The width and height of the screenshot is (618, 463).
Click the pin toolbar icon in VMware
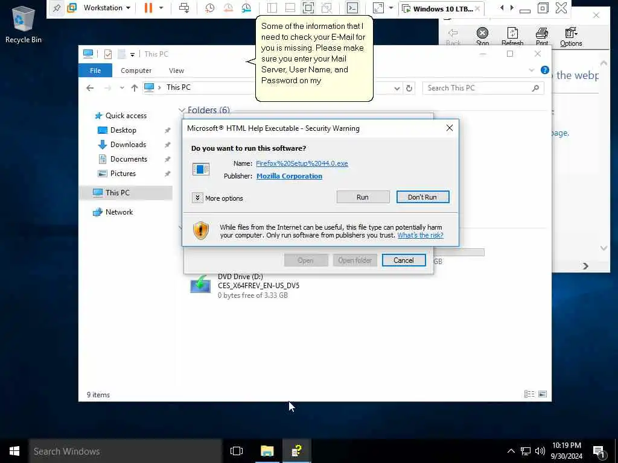(57, 8)
